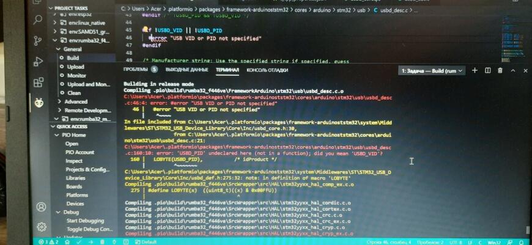Maximize terminal panel with the up chevron
This screenshot has height=245, width=532.
point(513,70)
